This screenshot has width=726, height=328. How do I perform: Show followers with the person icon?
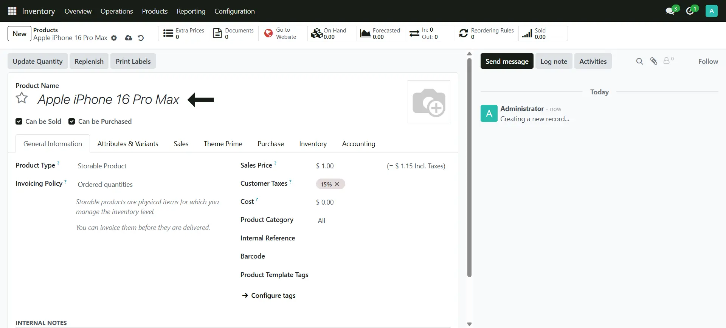pos(667,61)
